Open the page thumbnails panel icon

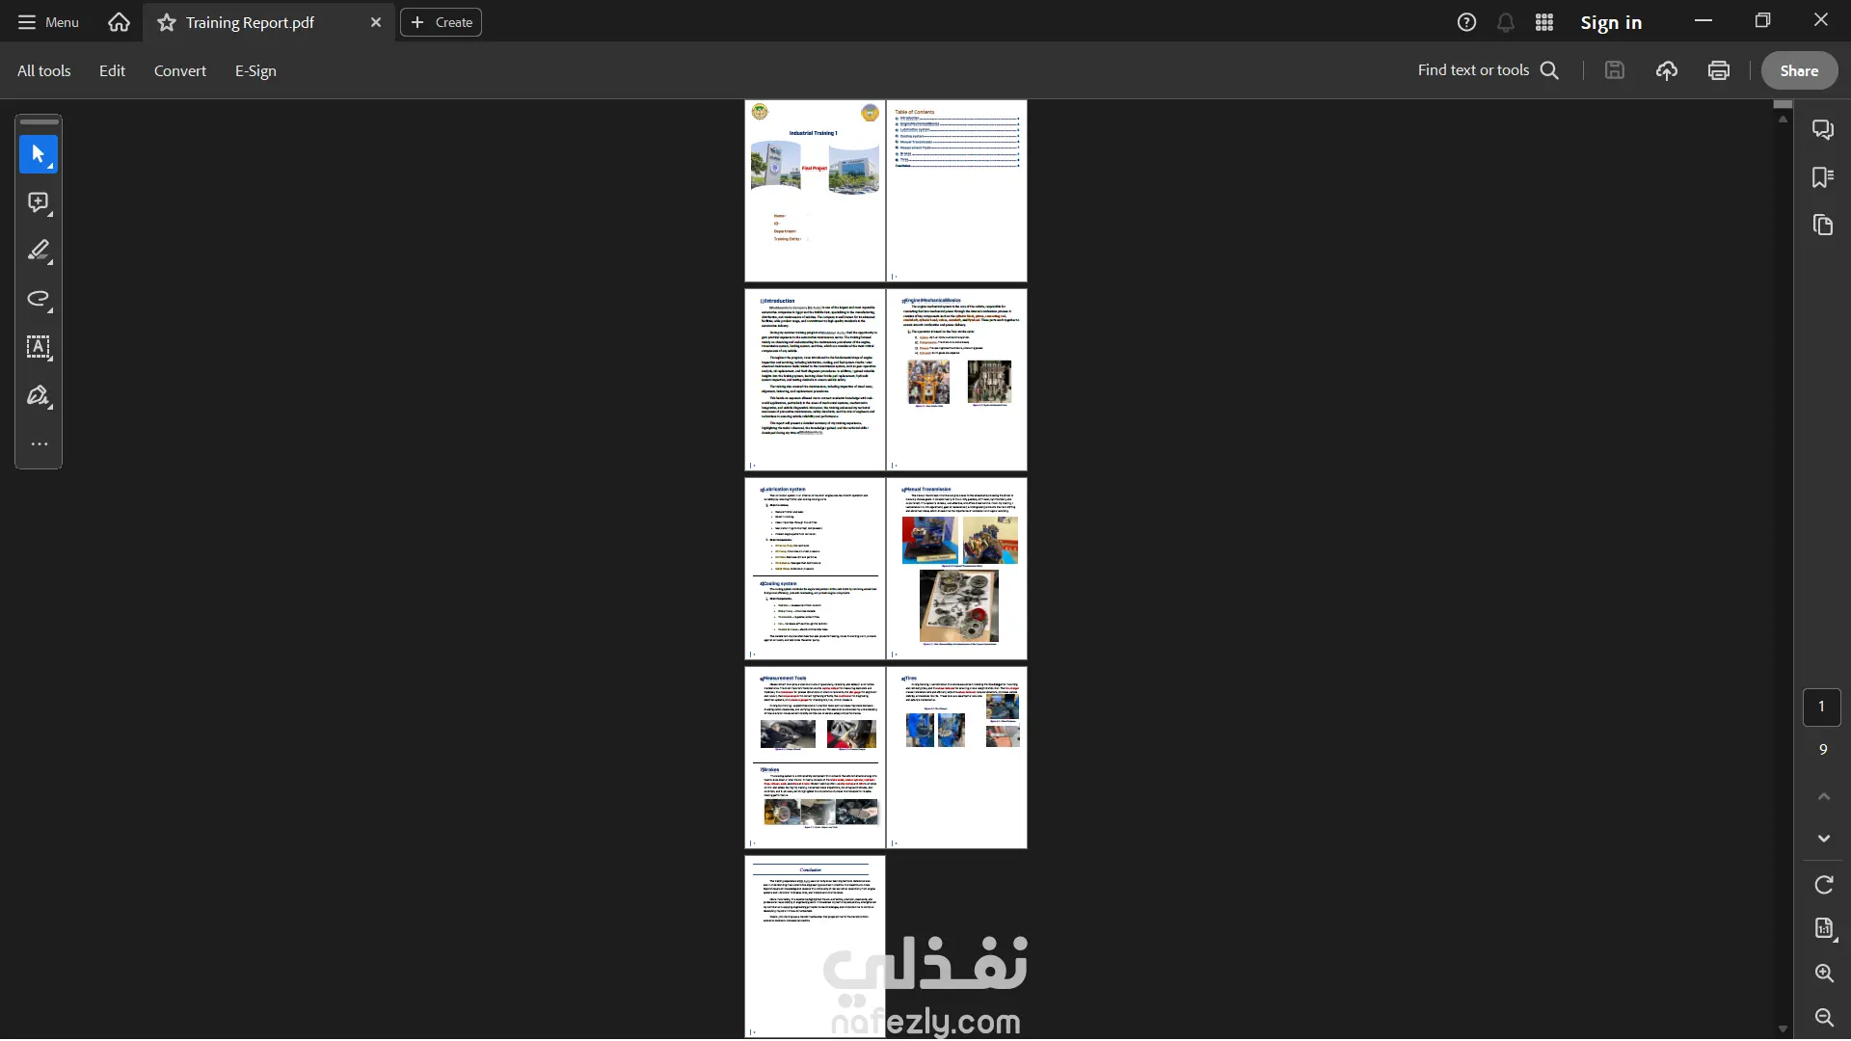click(x=1822, y=226)
